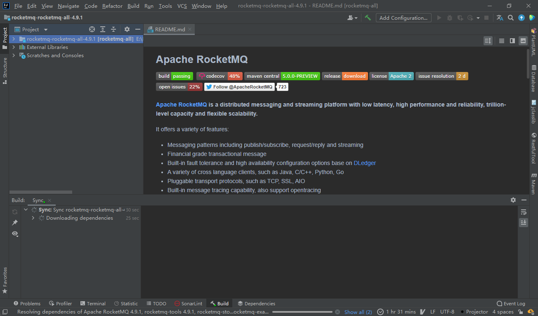The width and height of the screenshot is (538, 316).
Task: Open the SonarLint tab
Action: point(188,304)
